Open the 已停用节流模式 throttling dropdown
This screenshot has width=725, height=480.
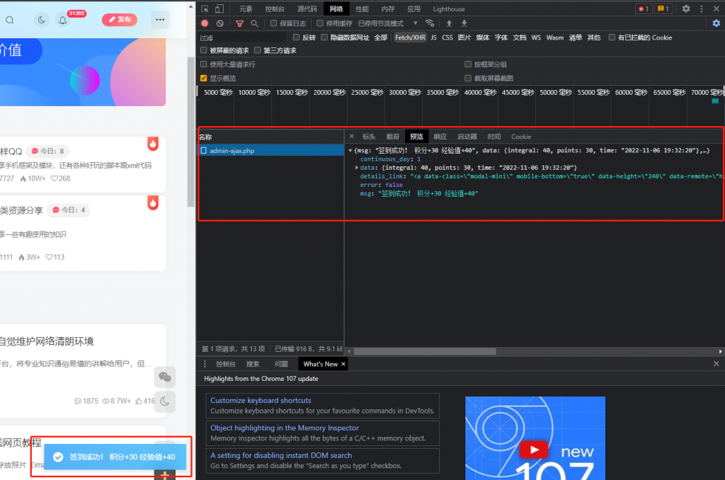[x=388, y=23]
